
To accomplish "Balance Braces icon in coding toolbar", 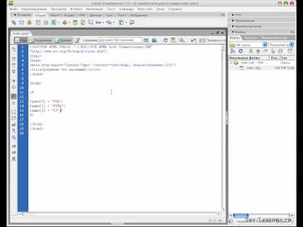I will tap(14, 87).
